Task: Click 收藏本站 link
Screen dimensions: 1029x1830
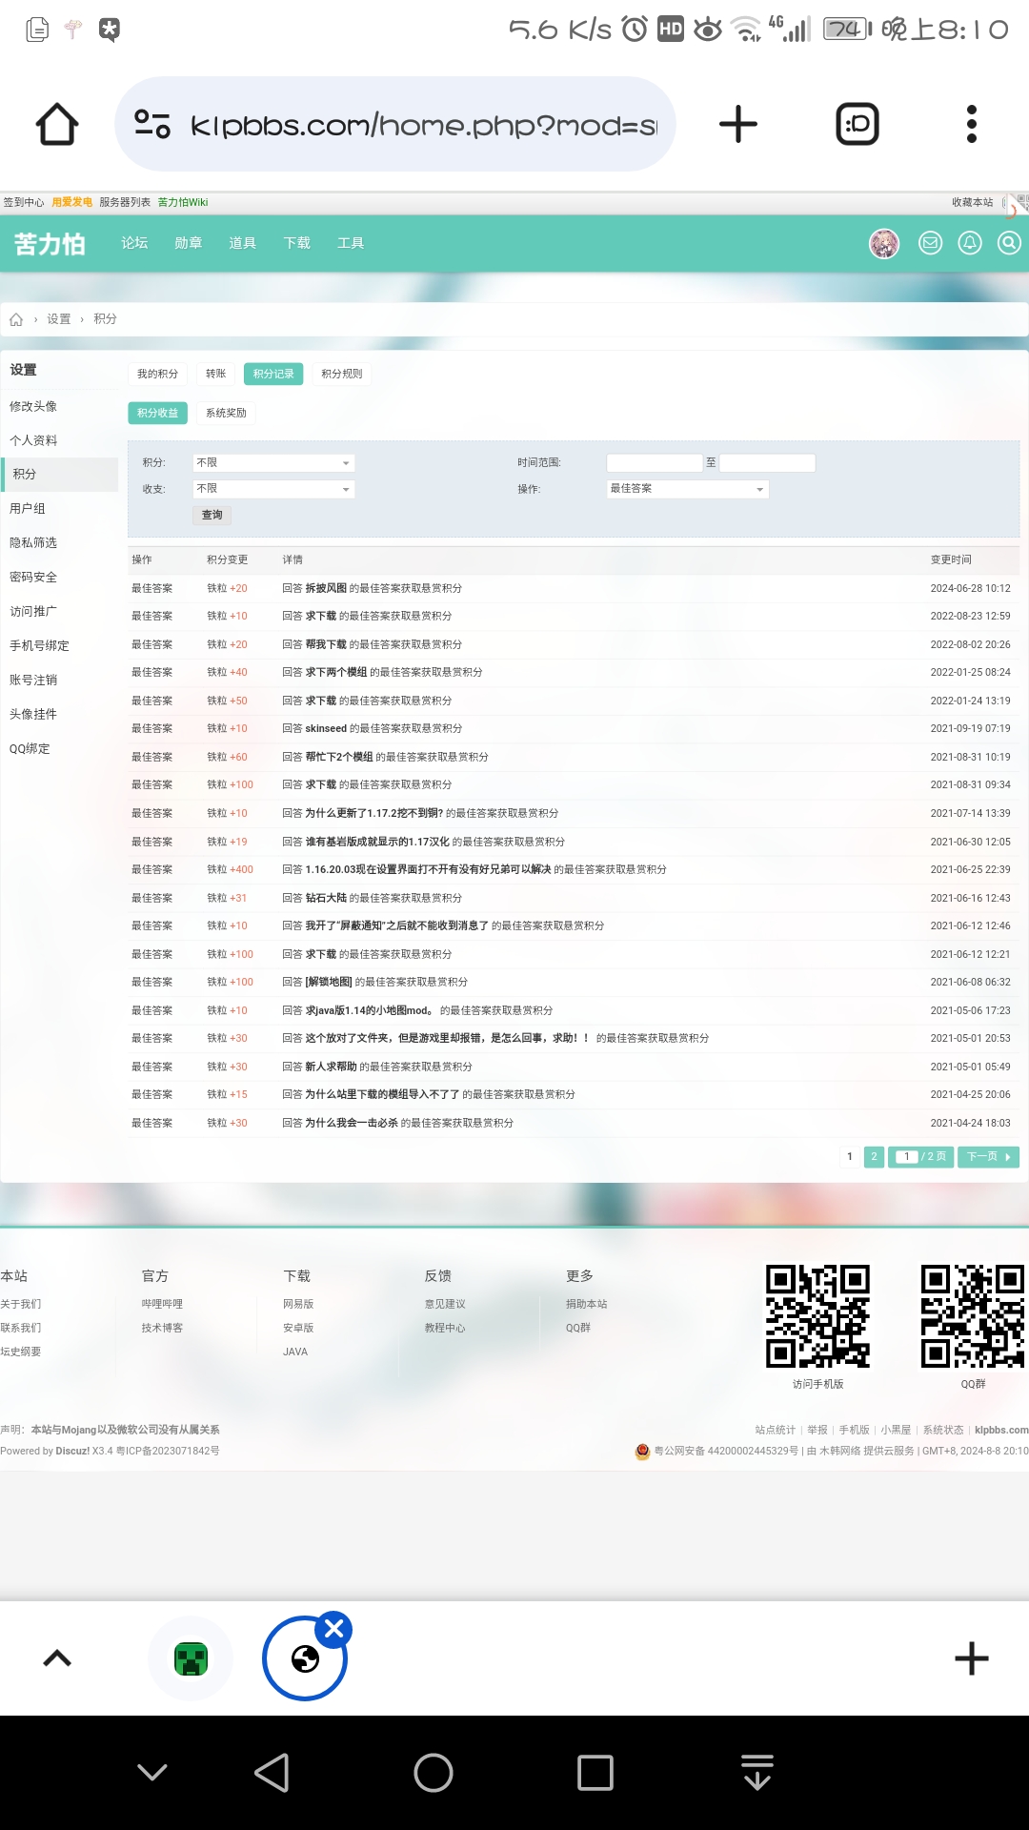Action: click(x=972, y=202)
